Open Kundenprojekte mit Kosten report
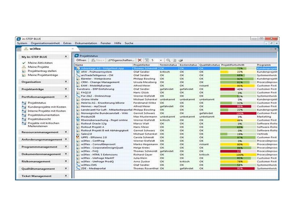 [47, 107]
